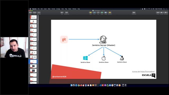This screenshot has height=95, width=169.
Task: Toggle the Document inspector panel
Action: (166, 12)
